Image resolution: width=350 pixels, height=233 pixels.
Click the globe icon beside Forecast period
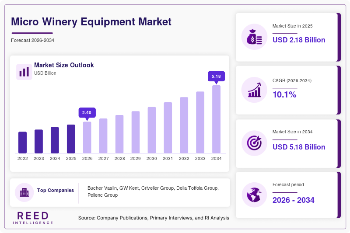254,195
